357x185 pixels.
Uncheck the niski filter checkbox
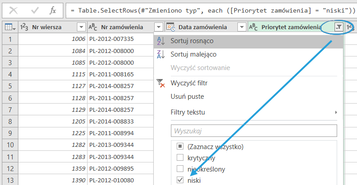click(180, 180)
